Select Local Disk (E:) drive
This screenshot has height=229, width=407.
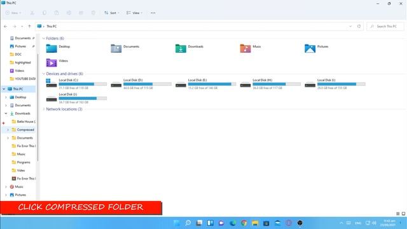[x=205, y=84]
